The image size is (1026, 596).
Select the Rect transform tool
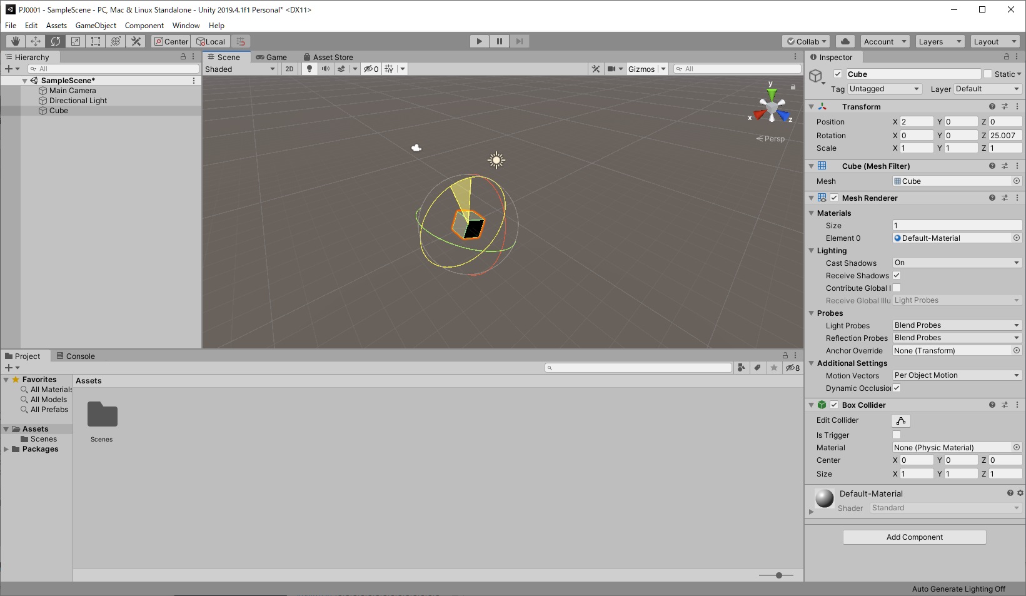click(x=96, y=41)
